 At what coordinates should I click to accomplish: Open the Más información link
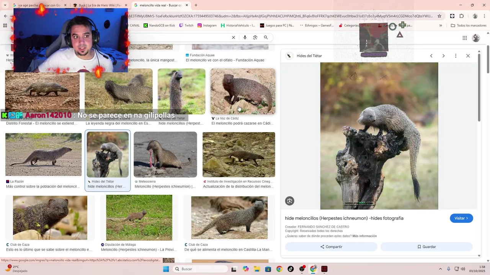pos(364,236)
